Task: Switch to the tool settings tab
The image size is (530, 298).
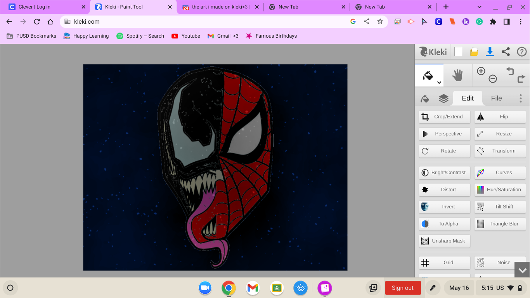Action: [x=425, y=99]
